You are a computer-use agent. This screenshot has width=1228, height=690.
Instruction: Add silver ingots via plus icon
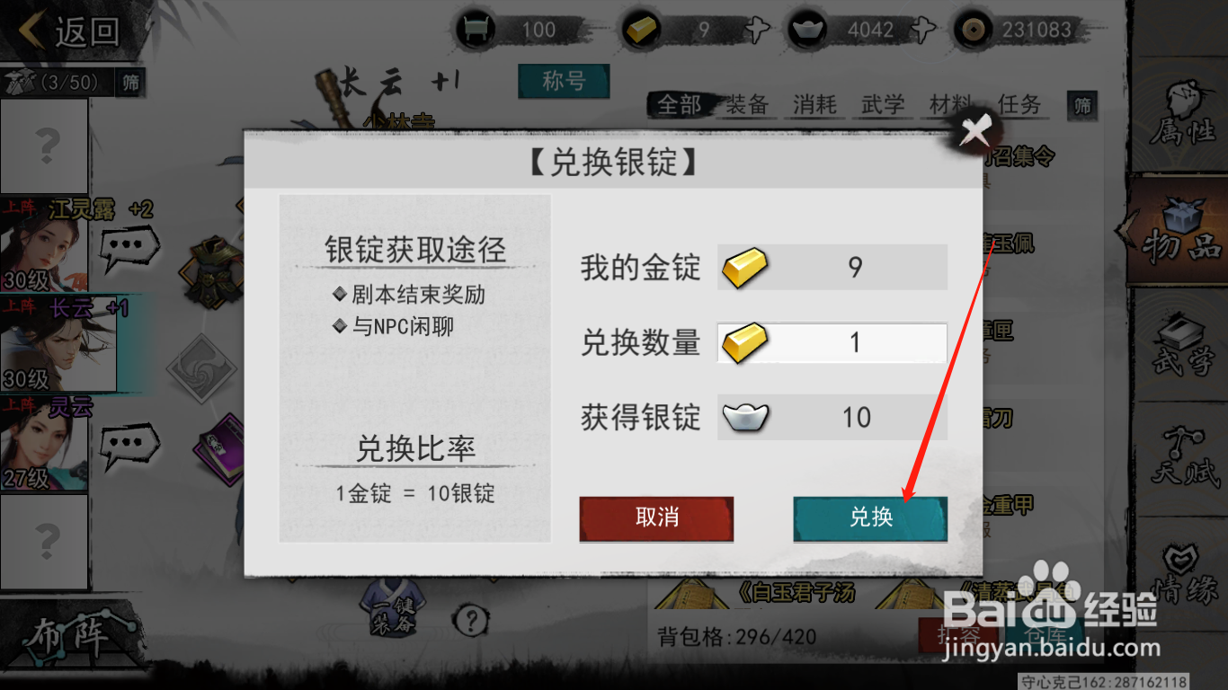tap(924, 30)
